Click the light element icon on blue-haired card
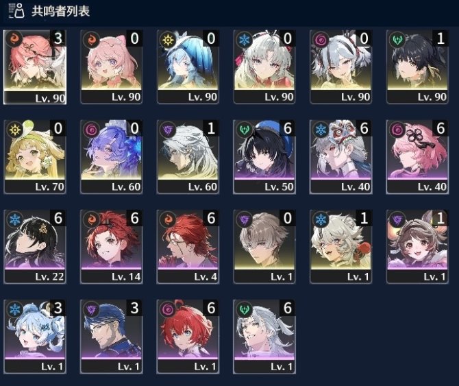 tap(168, 39)
